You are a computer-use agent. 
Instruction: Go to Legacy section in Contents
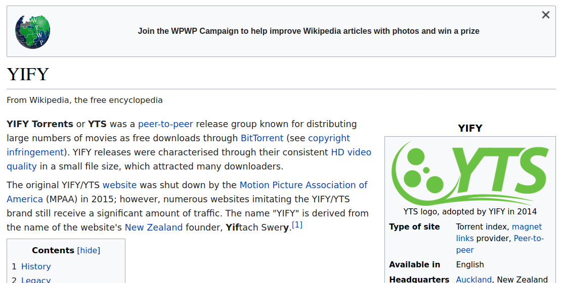(x=36, y=280)
